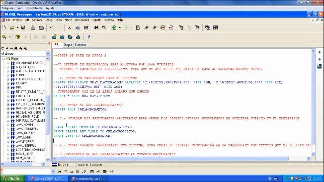The height and width of the screenshot is (182, 324).
Task: Refresh the object browser with the curved-arrow icon
Action: tap(3, 48)
